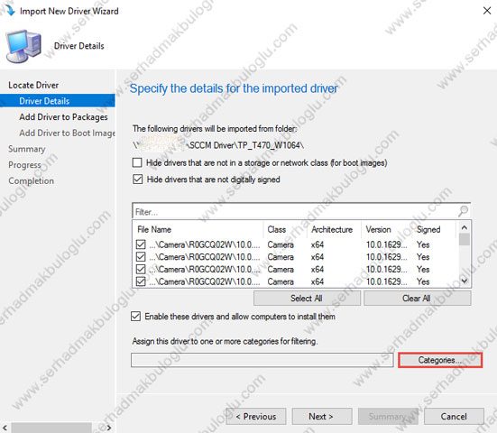The height and width of the screenshot is (433, 497).
Task: Go to Add Driver to Packages step
Action: (63, 117)
